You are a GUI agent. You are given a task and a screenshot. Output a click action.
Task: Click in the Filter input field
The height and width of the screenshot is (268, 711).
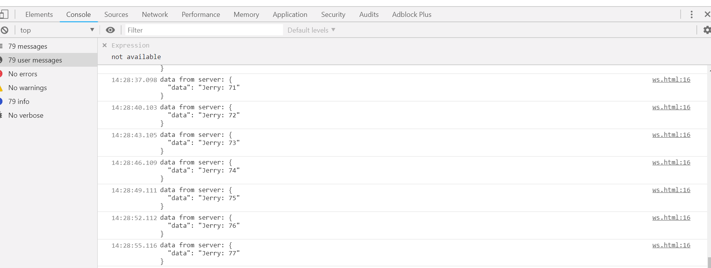(204, 30)
